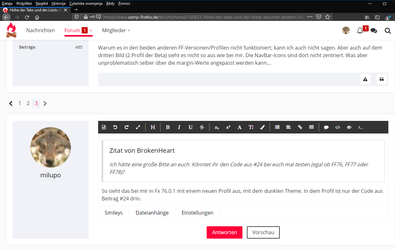Click into the reply text area
Image resolution: width=395 pixels, height=249 pixels.
(x=243, y=169)
